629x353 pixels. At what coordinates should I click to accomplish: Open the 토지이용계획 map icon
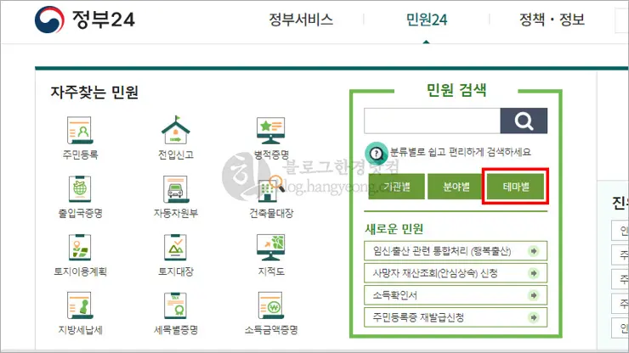pyautogui.click(x=80, y=248)
